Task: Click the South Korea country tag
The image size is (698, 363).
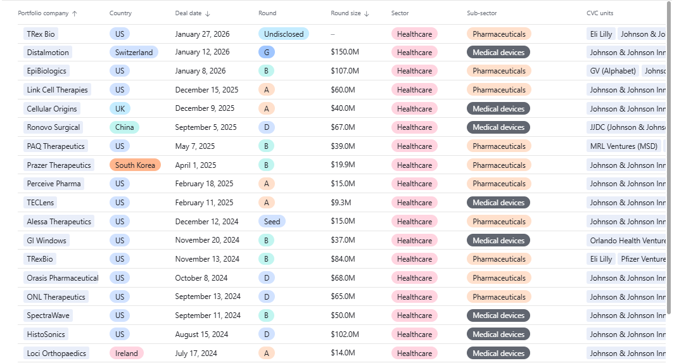Action: [135, 165]
